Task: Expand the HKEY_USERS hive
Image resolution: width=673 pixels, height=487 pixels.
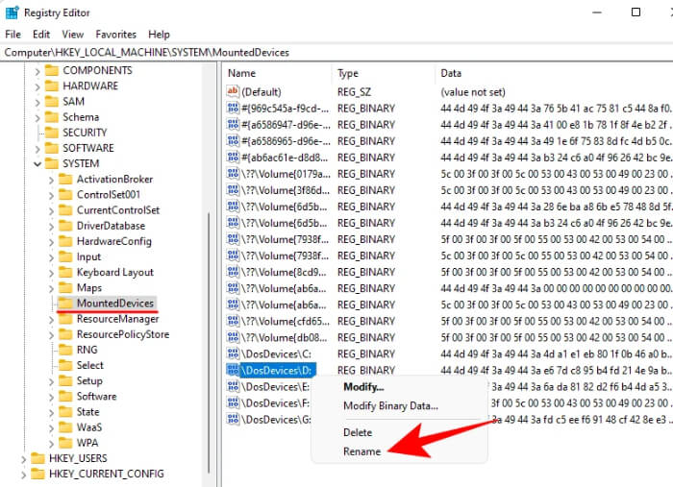Action: 24,459
